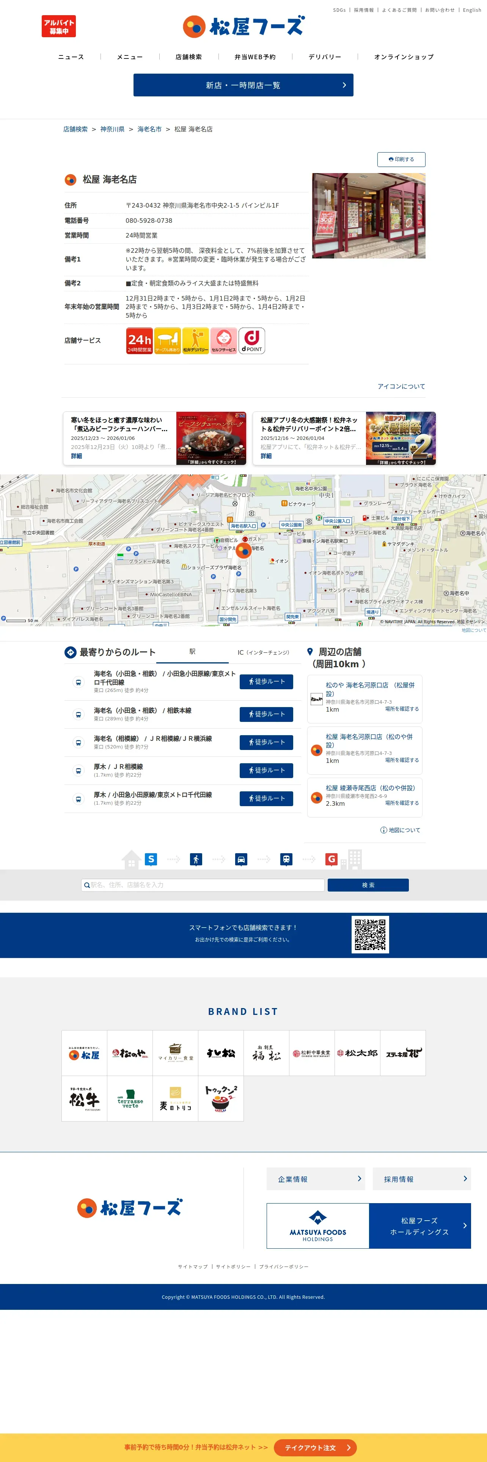Click 場所を確認する for 綾瀬寺尾西店
Image resolution: width=487 pixels, height=1462 pixels.
pos(402,803)
